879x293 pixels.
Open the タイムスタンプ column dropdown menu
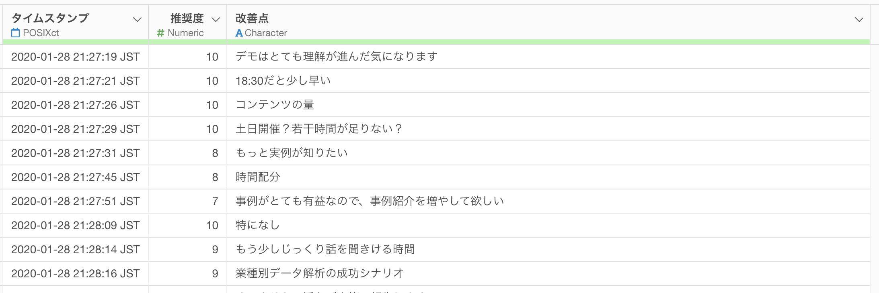[137, 19]
